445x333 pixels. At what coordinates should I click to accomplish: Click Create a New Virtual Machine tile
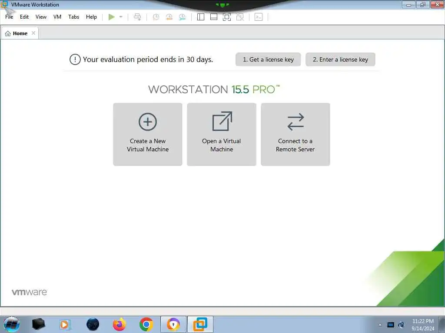148,134
